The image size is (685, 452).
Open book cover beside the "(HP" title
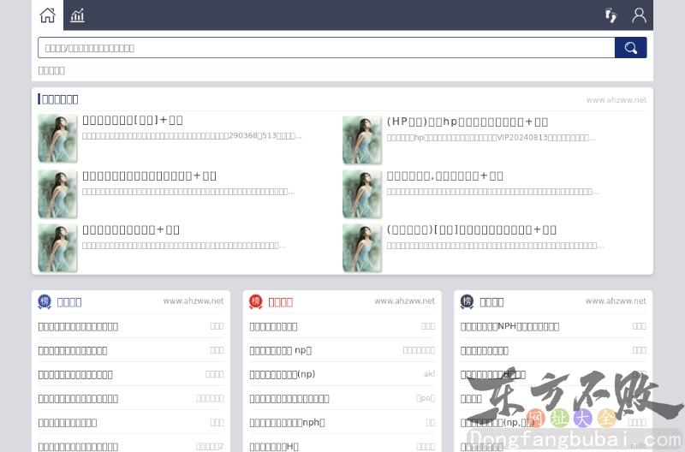pos(362,139)
